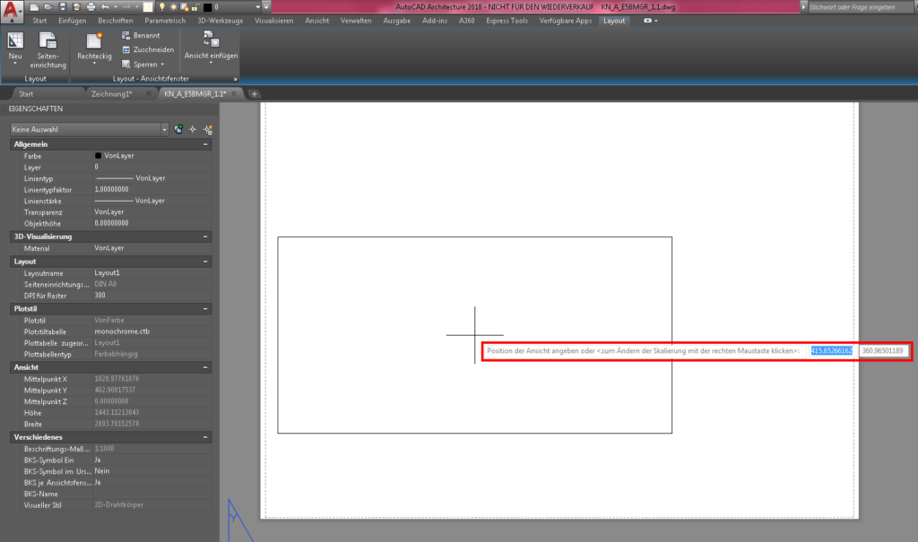
Task: Click the Save As icon in quick access toolbar
Action: click(77, 7)
